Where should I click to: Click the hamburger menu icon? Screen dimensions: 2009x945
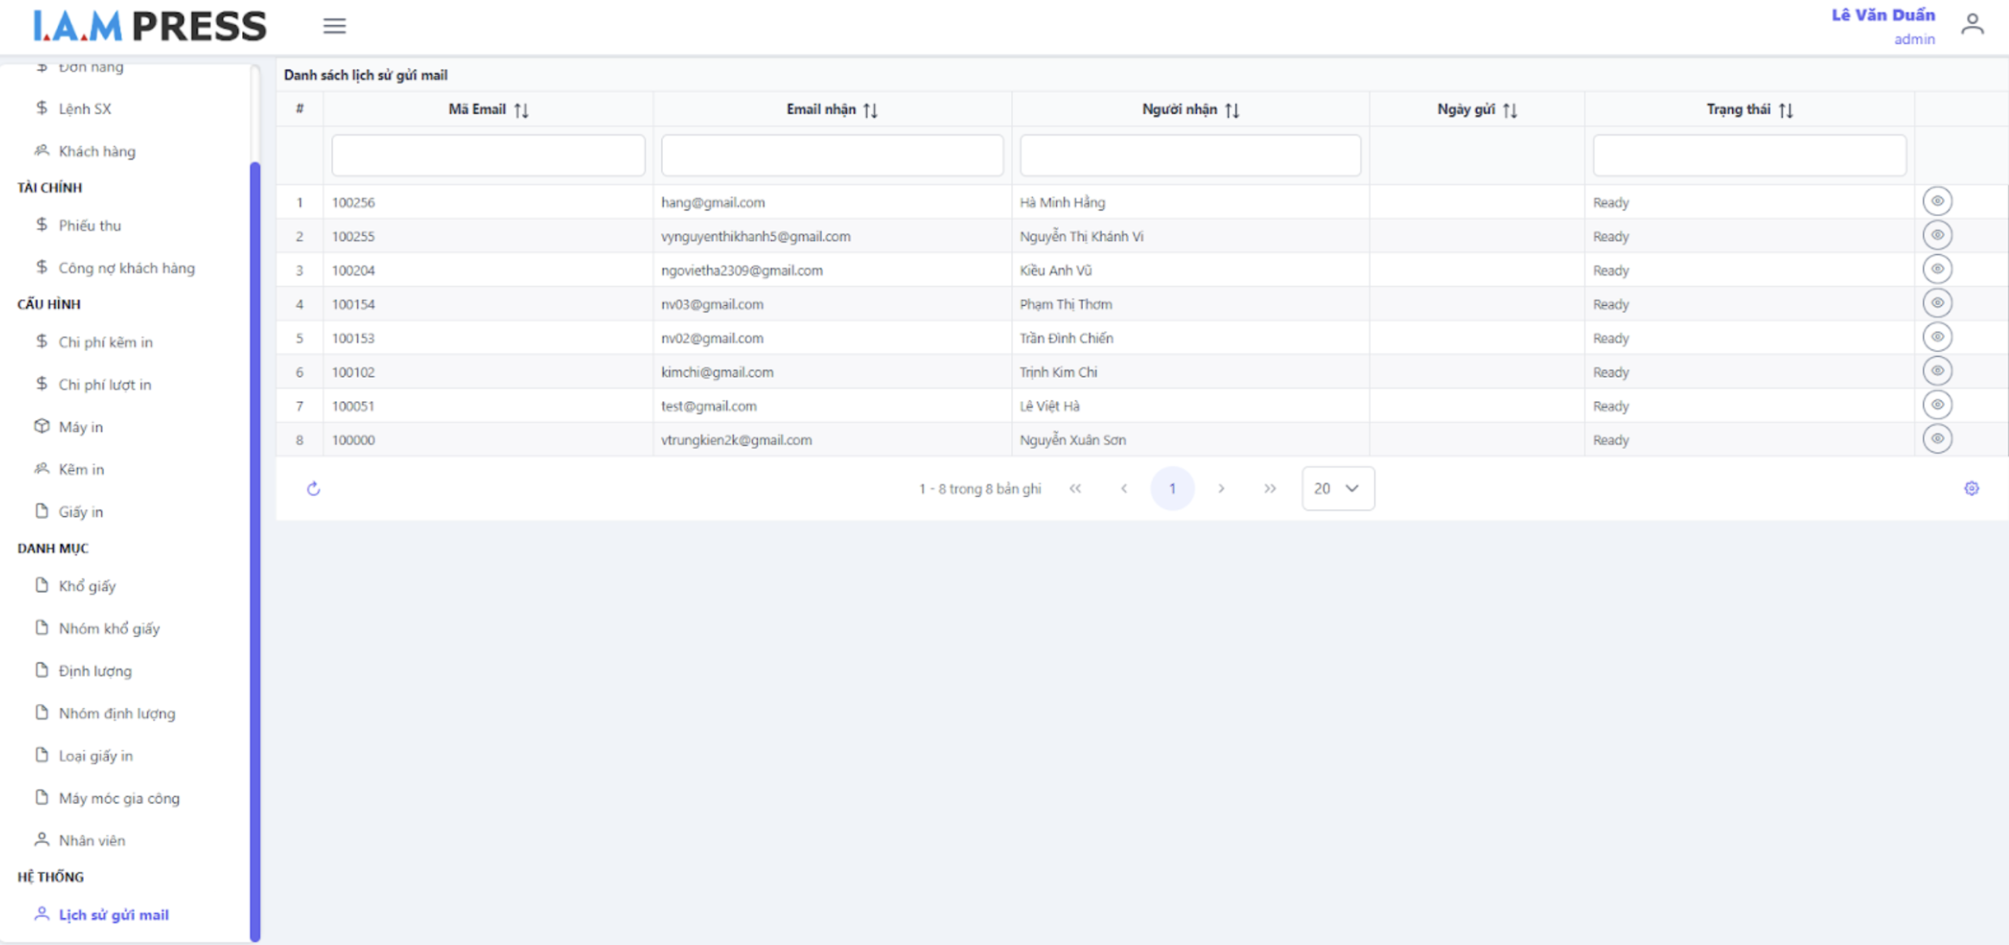pos(334,26)
